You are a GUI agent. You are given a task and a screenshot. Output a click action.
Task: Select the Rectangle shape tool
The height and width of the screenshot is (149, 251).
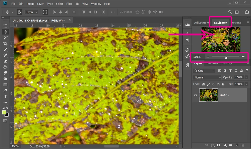(5, 85)
